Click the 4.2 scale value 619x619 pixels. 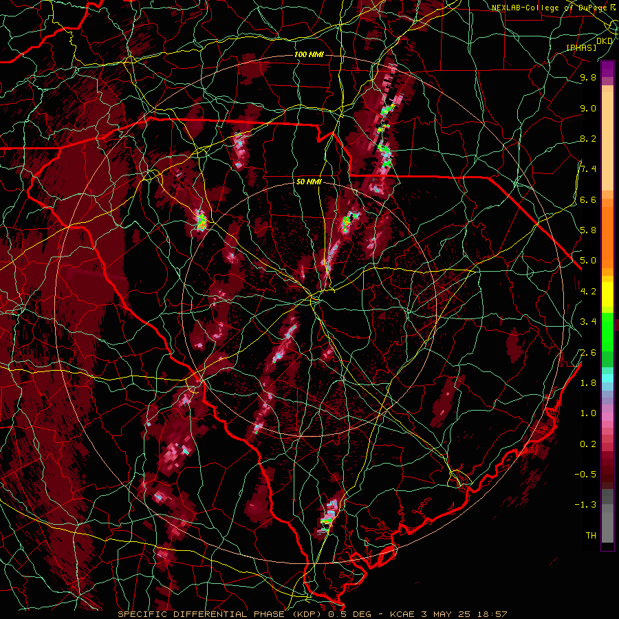tap(588, 292)
